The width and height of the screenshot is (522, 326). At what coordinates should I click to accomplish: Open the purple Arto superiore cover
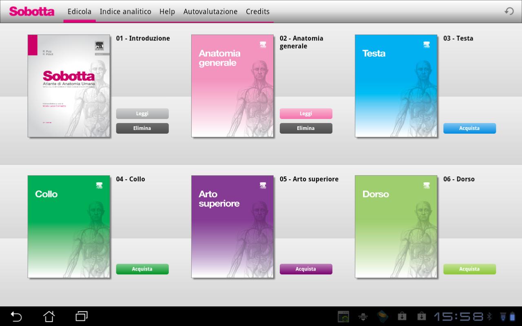coord(232,227)
